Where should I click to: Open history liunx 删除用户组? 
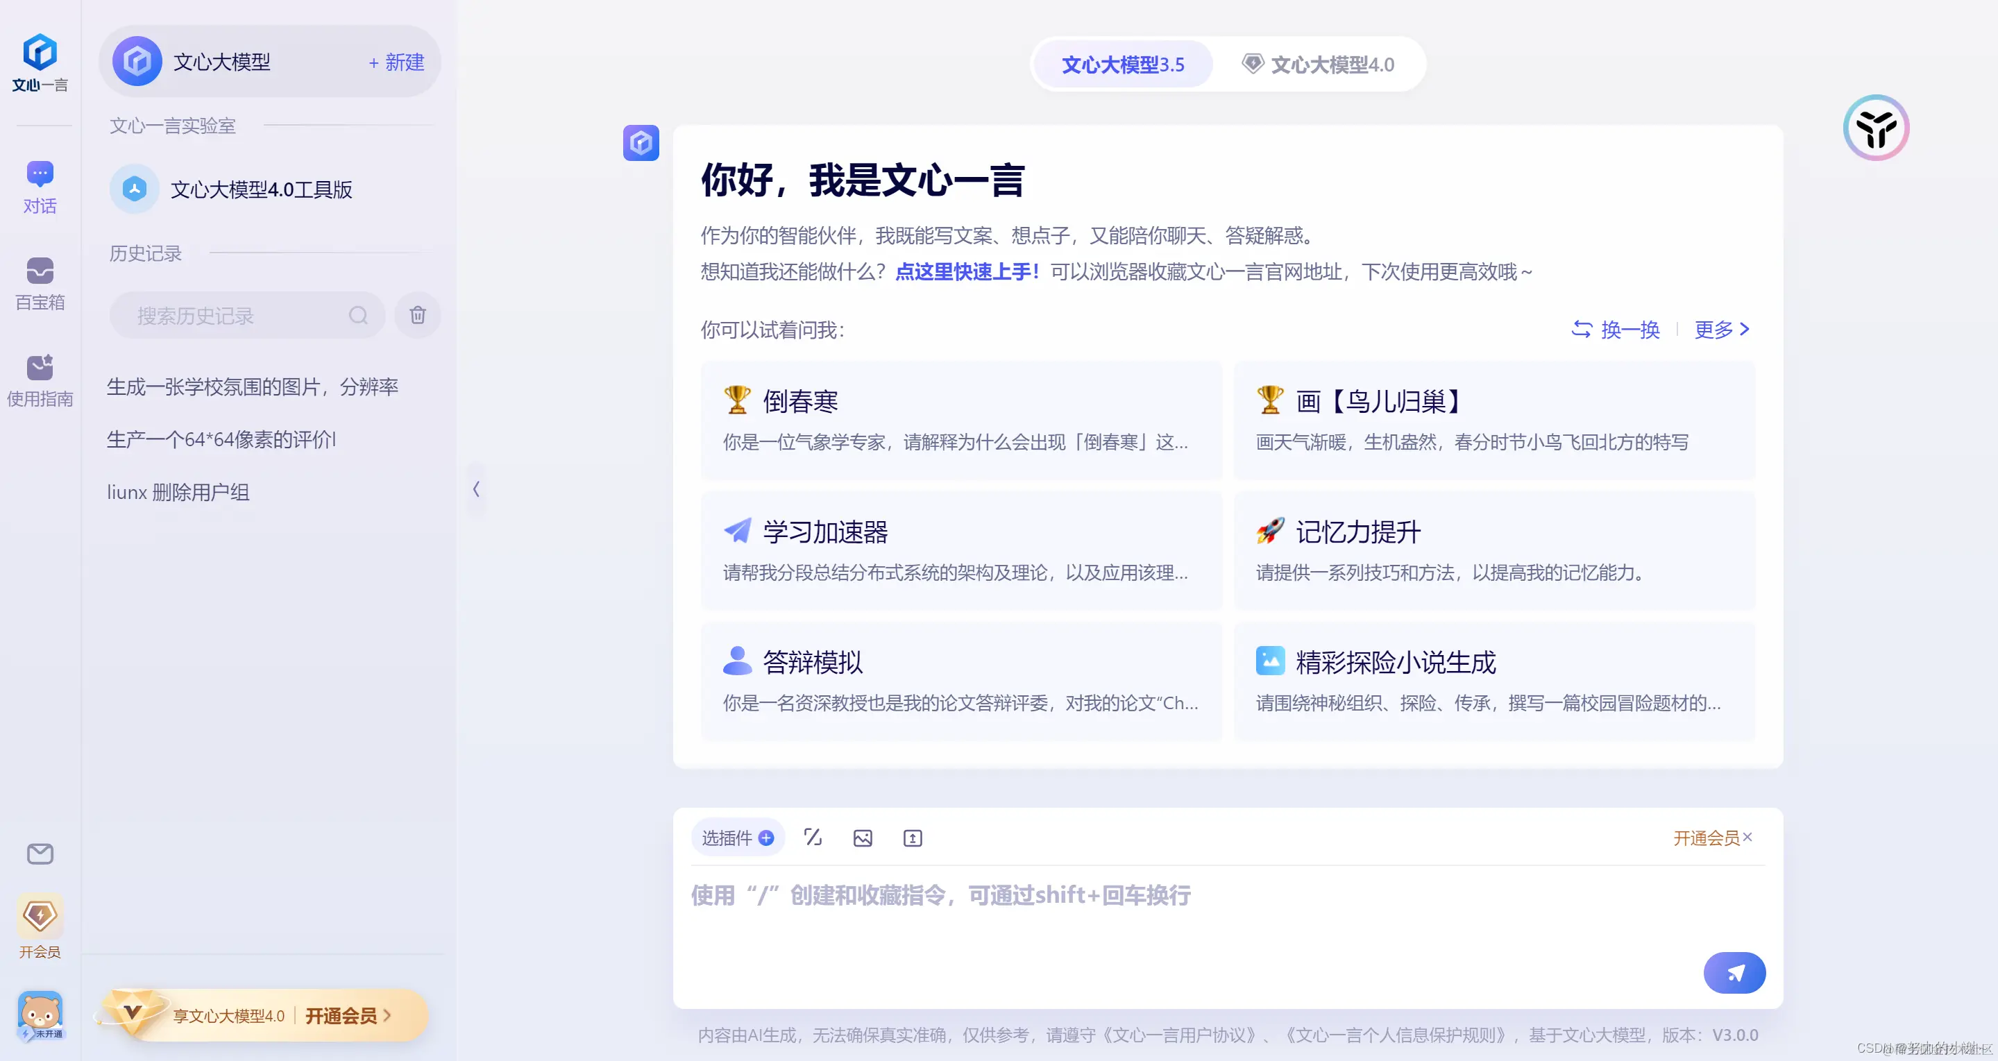(x=178, y=493)
